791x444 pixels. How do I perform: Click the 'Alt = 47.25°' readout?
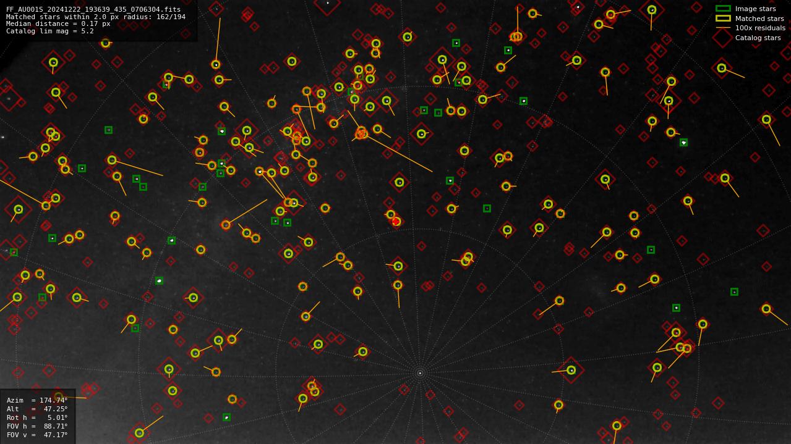tap(37, 409)
